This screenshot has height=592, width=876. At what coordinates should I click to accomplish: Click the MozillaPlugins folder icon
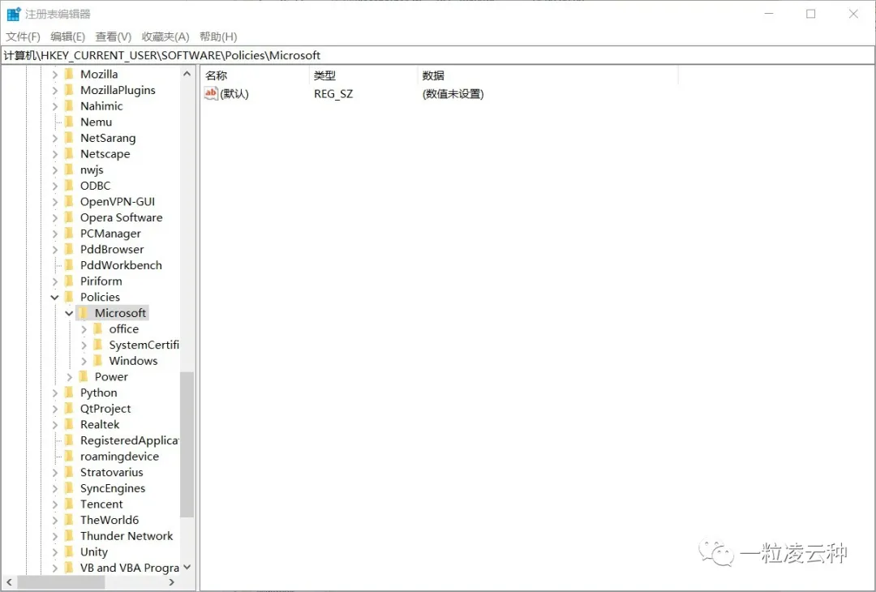coord(69,90)
